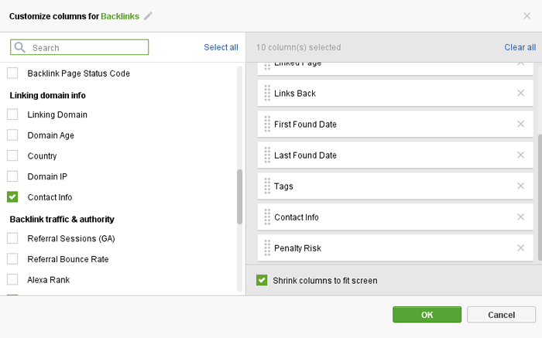Screen dimensions: 542x338
Task: Click the Tags selected column row
Action: pyautogui.click(x=396, y=186)
